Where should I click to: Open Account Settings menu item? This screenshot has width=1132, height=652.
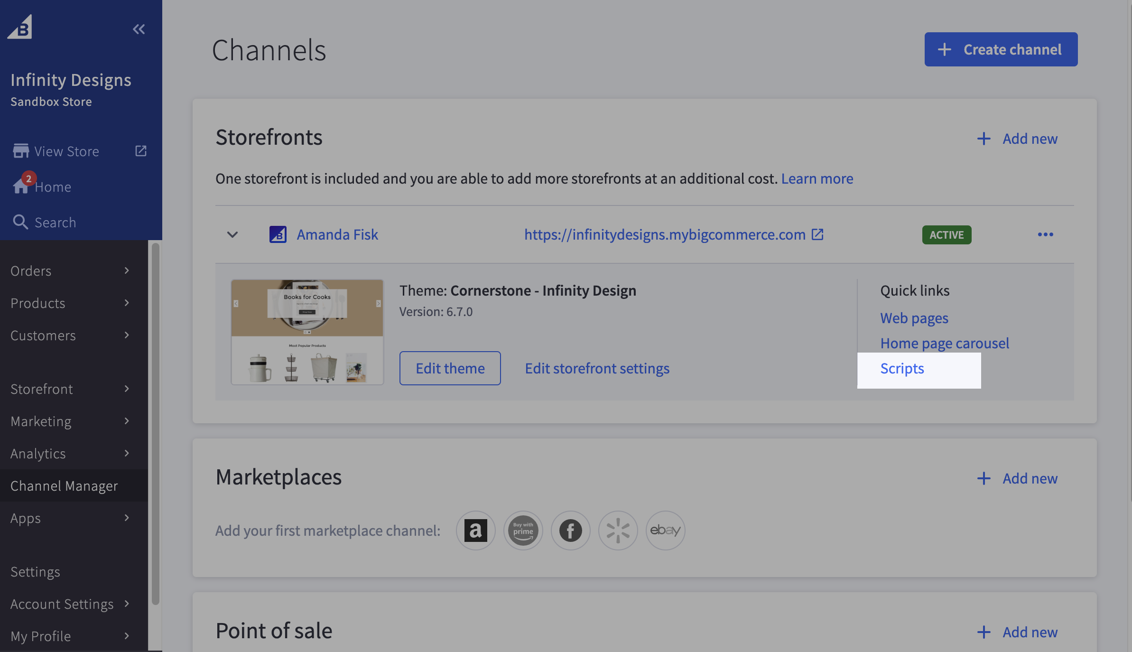tap(62, 604)
